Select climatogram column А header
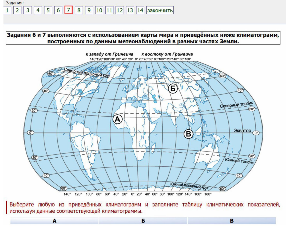The height and width of the screenshot is (233, 286). coord(54,221)
